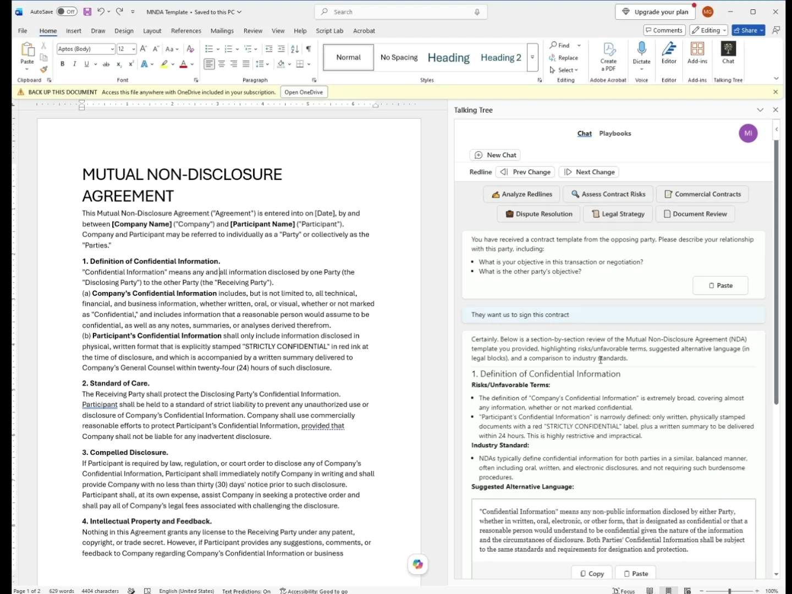Screen dimensions: 792x594
Task: Click the Format Painter brush icon
Action: (43, 69)
